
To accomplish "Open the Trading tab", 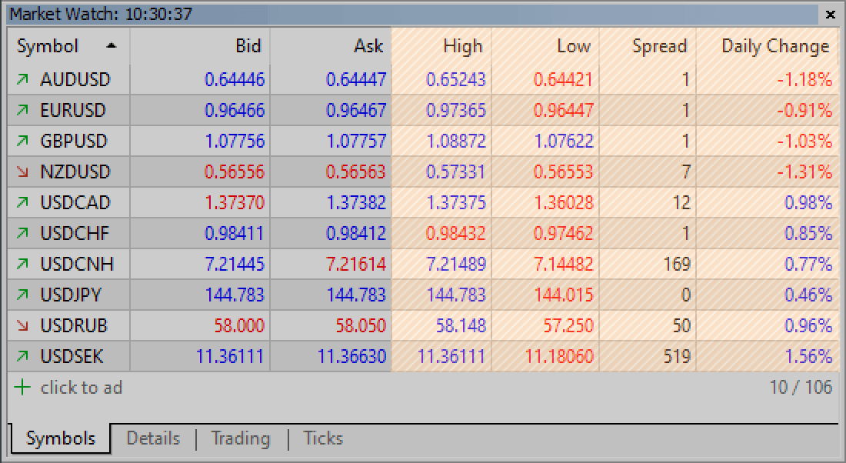I will click(x=241, y=438).
